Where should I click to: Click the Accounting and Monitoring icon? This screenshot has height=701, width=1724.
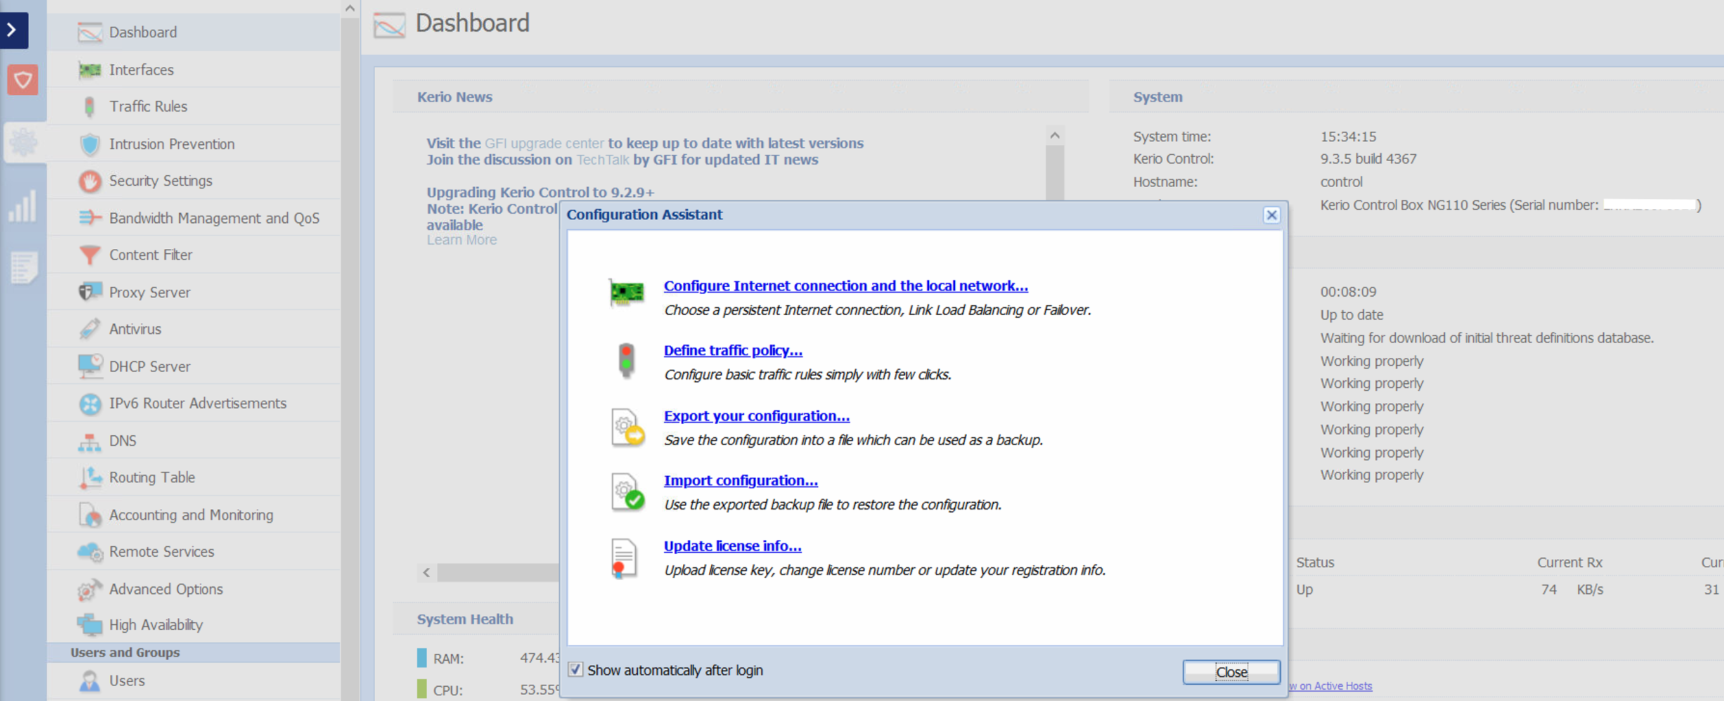(90, 515)
